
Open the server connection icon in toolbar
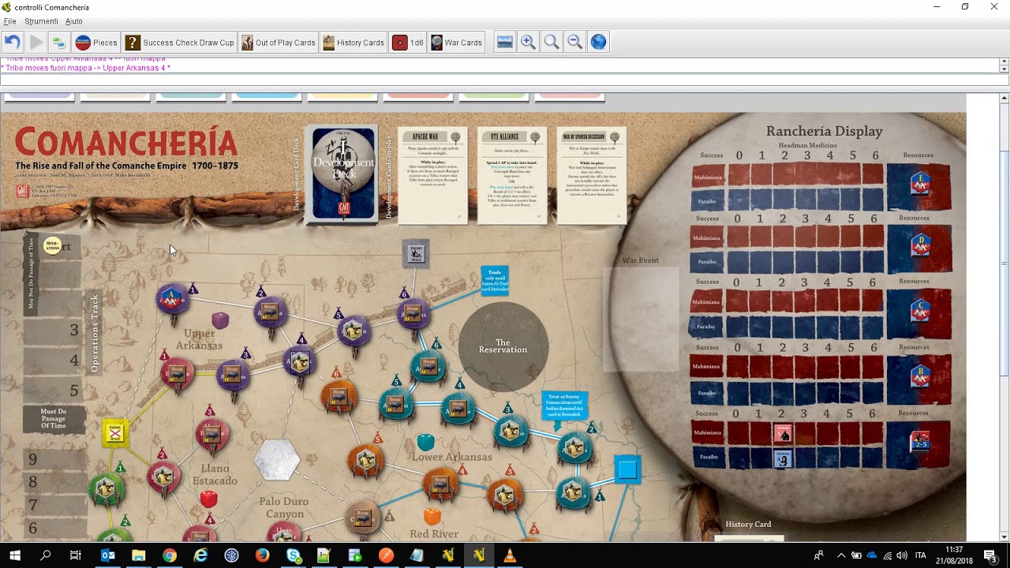(58, 43)
